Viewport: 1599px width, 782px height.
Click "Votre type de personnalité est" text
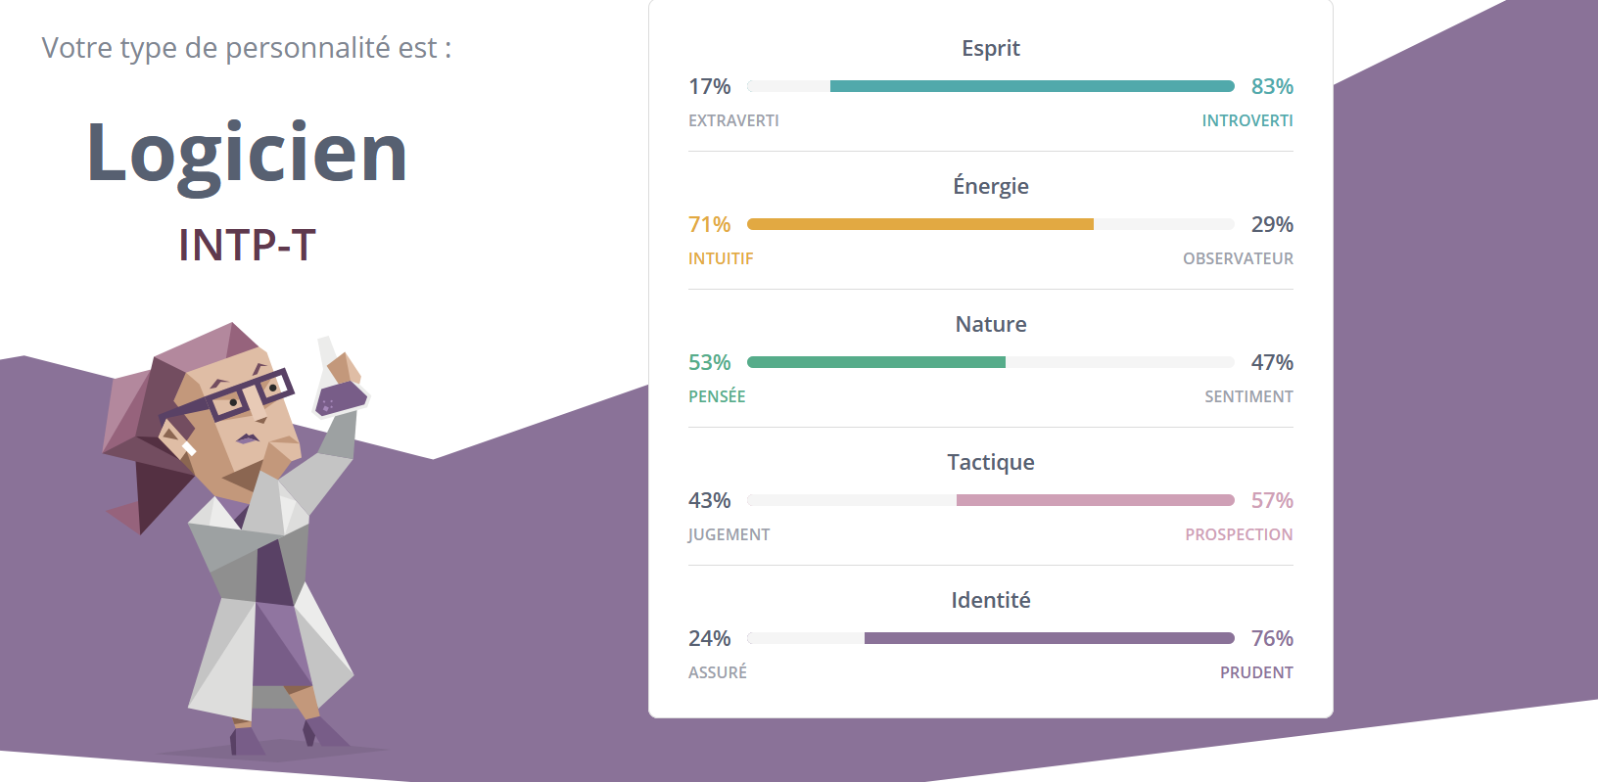247,48
